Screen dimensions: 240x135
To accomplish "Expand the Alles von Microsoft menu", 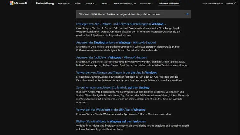I will [213, 3].
